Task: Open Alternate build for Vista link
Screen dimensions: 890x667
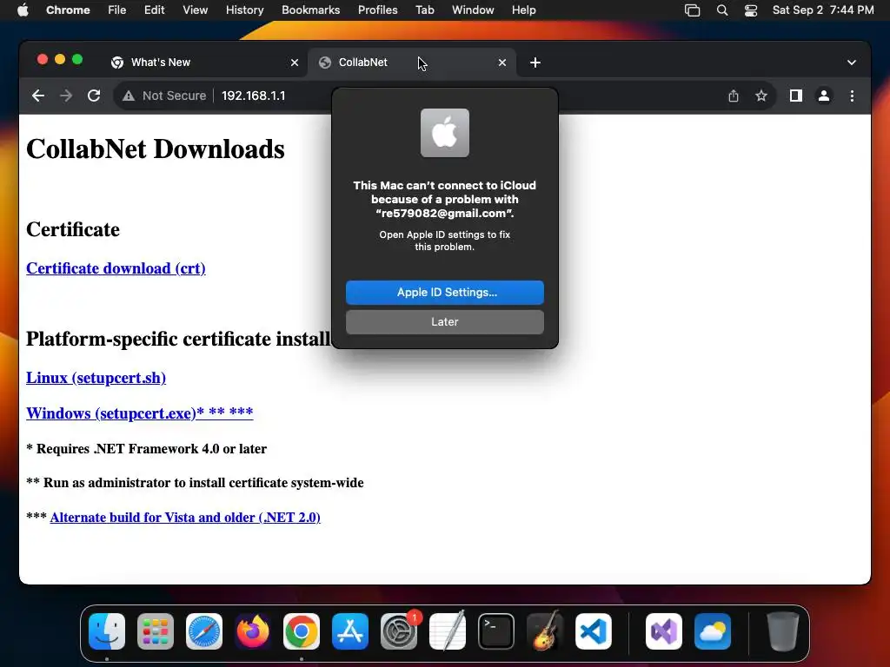Action: point(185,518)
